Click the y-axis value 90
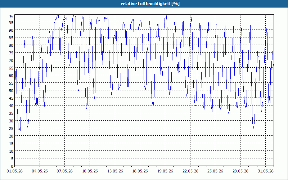This screenshot has width=288, height=180. (x=11, y=30)
